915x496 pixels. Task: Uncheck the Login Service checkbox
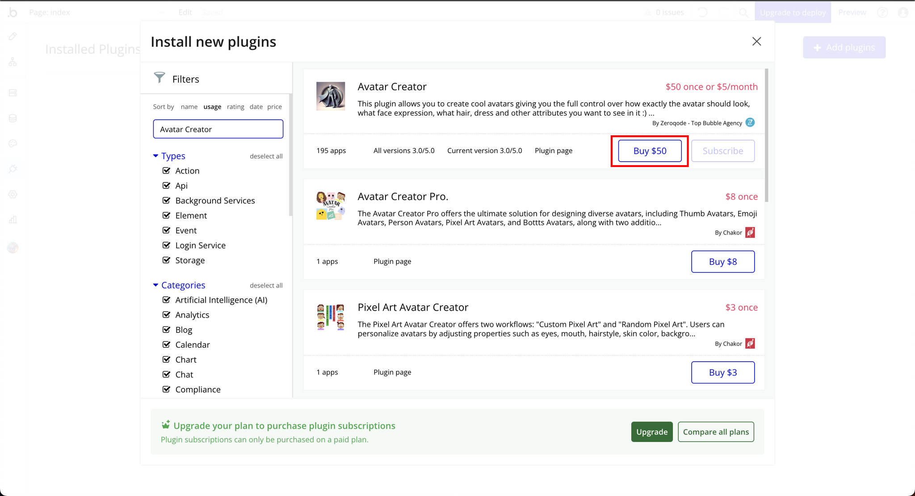coord(167,245)
